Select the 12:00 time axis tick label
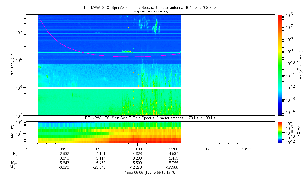The height and width of the screenshot is (176, 308). [x=210, y=149]
